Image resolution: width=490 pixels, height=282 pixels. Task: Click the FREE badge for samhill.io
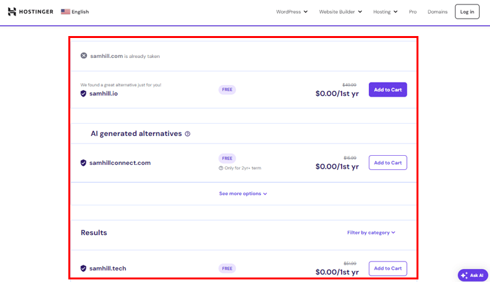(x=227, y=89)
